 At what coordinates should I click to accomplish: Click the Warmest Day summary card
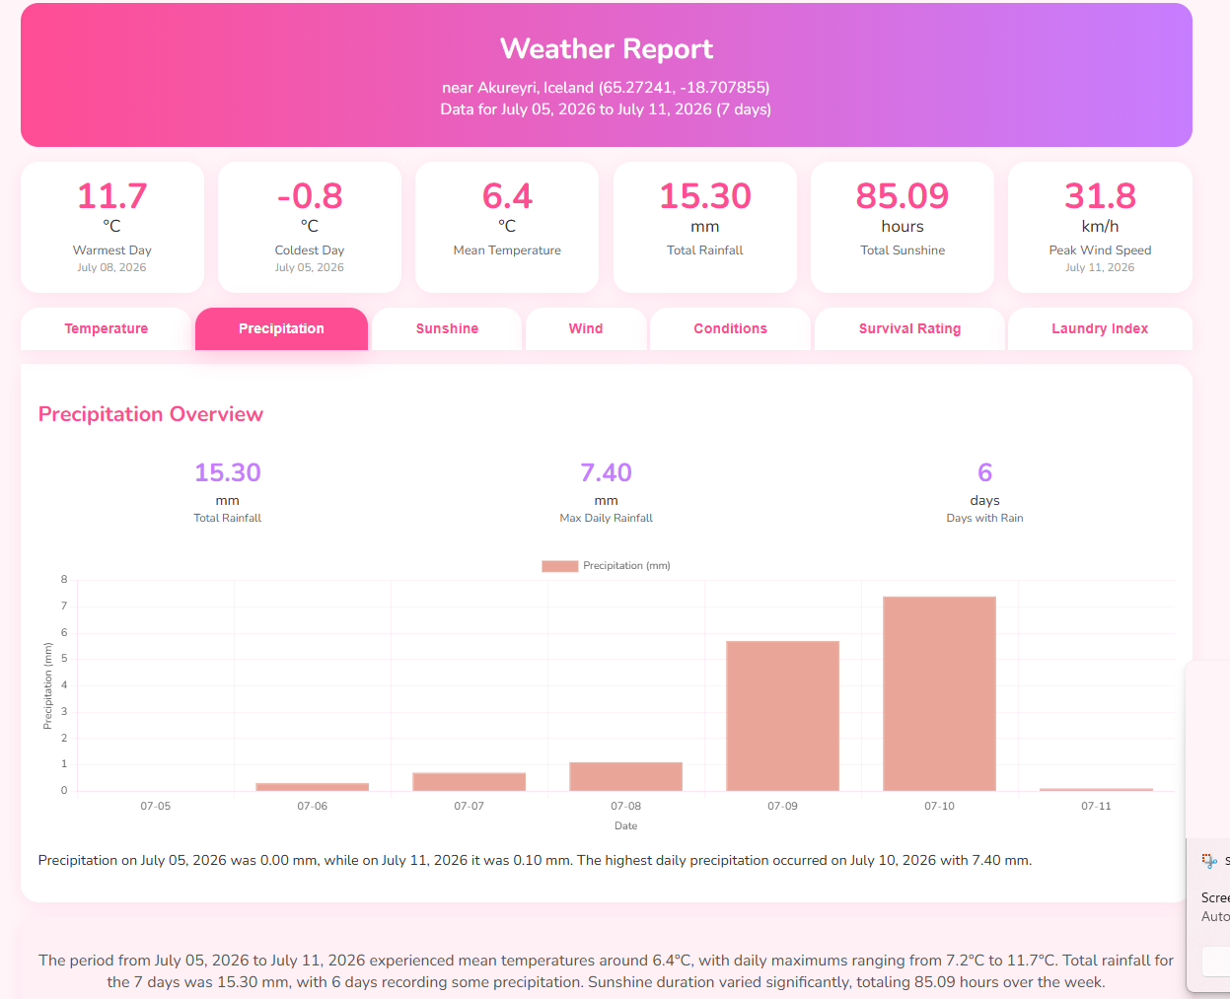coord(112,228)
